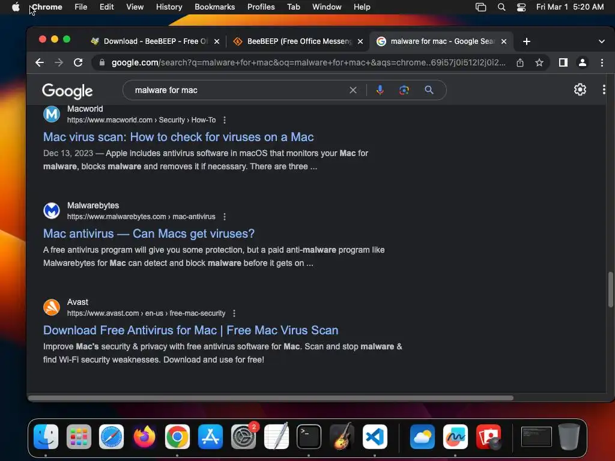Open options for the Malwarebytes result
615x461 pixels.
point(225,216)
